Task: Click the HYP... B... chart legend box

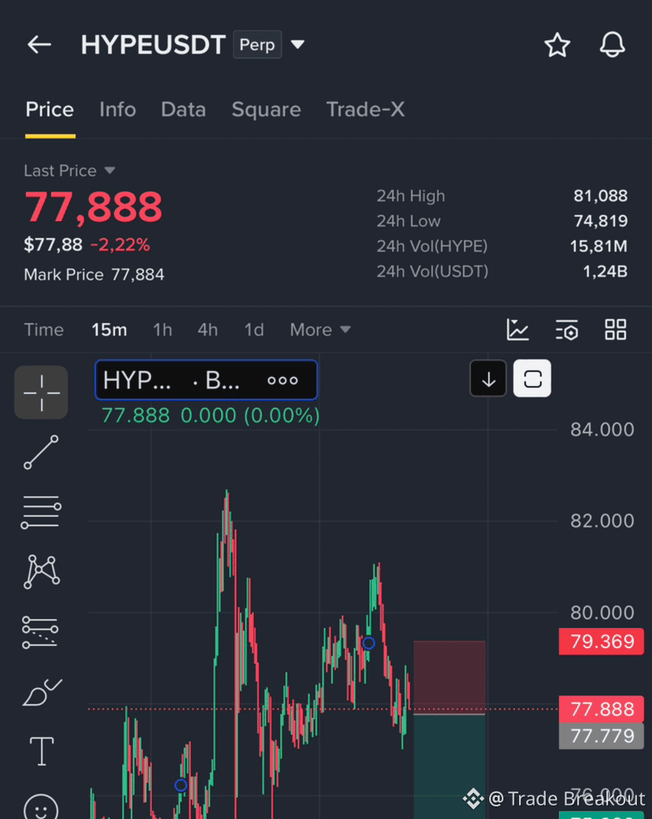Action: point(206,380)
